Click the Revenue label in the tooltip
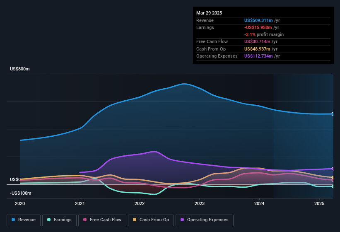Screen dimensions: 340x232 [205, 20]
